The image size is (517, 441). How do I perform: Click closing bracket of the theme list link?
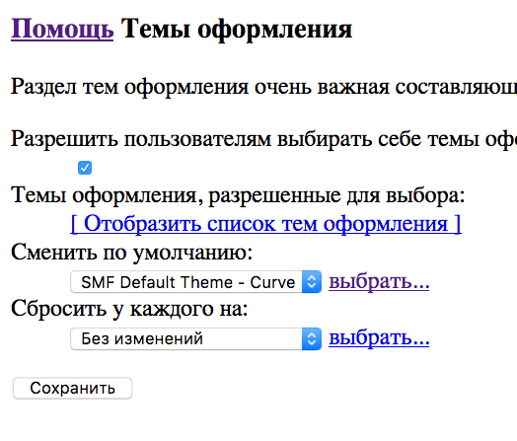458,224
